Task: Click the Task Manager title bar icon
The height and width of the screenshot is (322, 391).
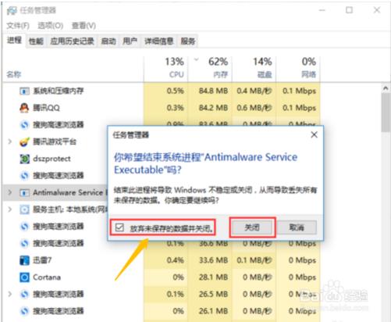Action: pos(12,11)
